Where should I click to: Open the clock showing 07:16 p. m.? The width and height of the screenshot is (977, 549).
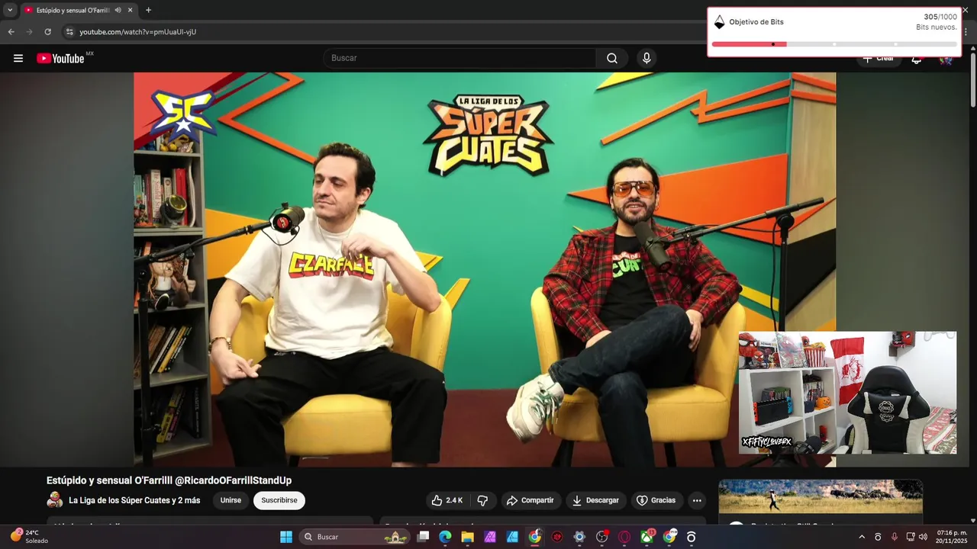coord(952,537)
